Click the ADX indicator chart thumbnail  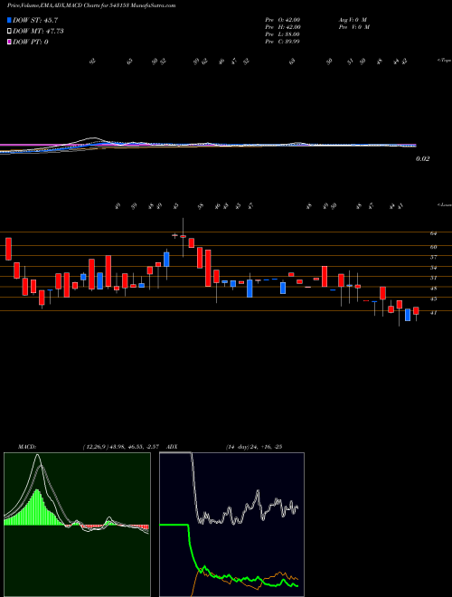(x=231, y=525)
